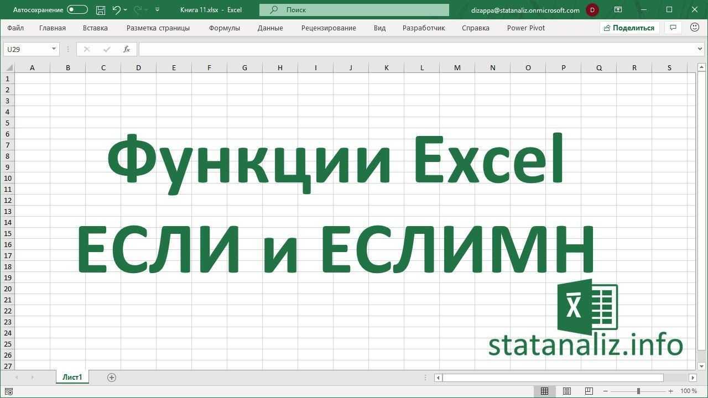Click the vertical scrollbar up arrow

point(701,67)
